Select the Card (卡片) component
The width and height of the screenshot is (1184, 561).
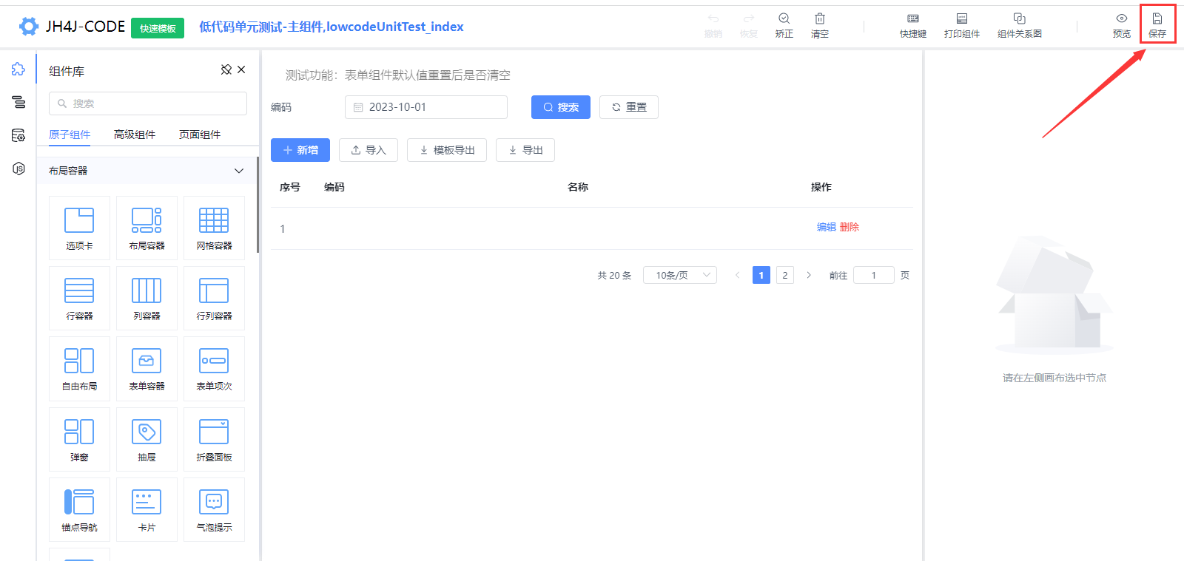point(147,509)
